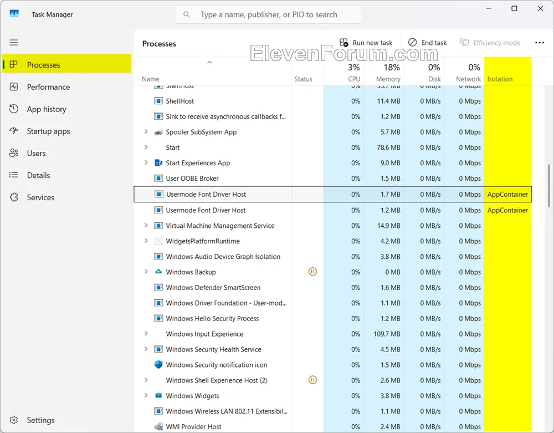This screenshot has height=433, width=554.
Task: Click the Spooler SubSystem App printer icon
Action: (158, 132)
